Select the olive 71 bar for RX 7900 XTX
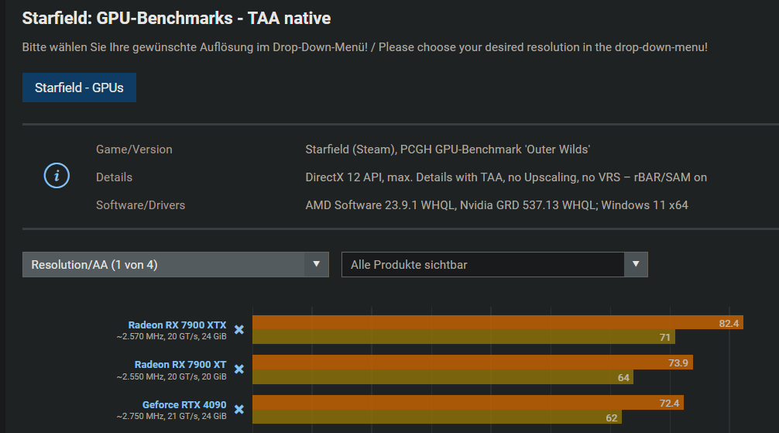 click(x=463, y=337)
